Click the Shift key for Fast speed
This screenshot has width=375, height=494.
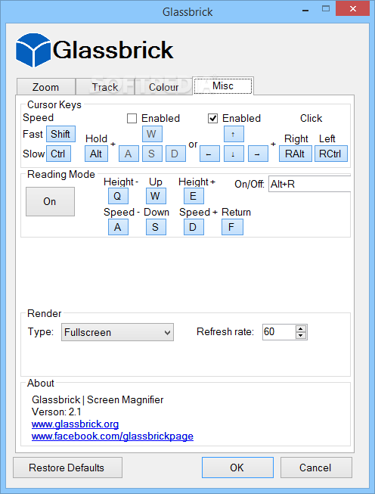point(60,134)
